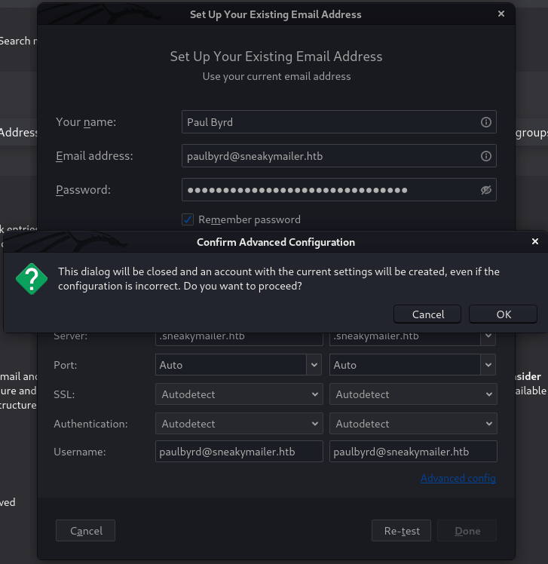Viewport: 548px width, 564px height.
Task: Click the info icon in Your name field
Action: point(486,122)
